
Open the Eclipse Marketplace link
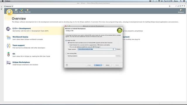click(x=21, y=62)
